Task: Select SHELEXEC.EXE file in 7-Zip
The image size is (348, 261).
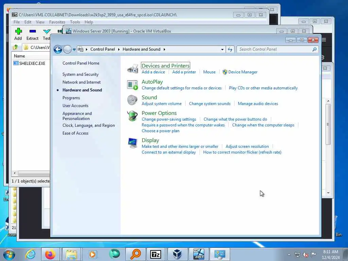Action: (29, 63)
